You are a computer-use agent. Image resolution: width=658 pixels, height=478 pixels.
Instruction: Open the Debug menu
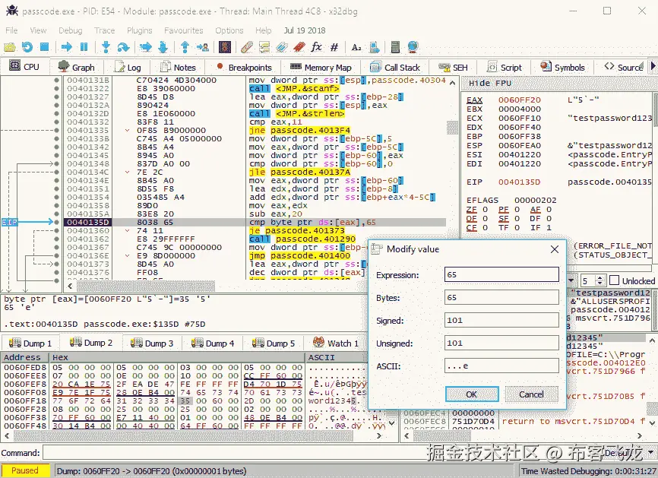pos(71,30)
